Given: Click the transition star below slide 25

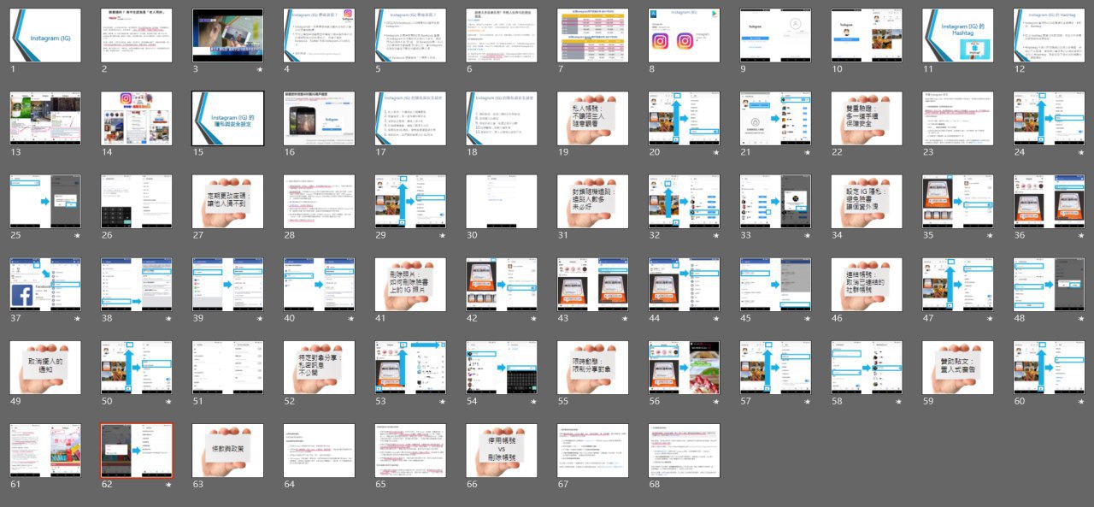Looking at the screenshot, I should point(77,235).
